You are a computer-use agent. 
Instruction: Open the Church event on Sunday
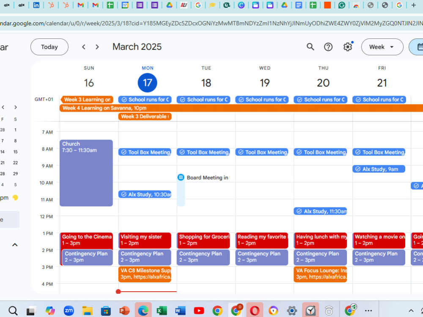86,173
